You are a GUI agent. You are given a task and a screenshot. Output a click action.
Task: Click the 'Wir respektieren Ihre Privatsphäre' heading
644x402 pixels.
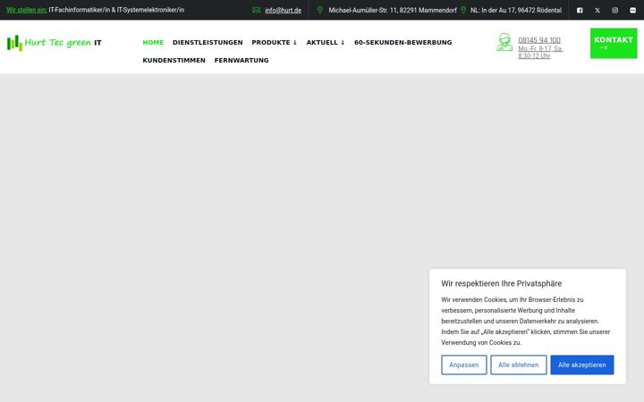(502, 283)
